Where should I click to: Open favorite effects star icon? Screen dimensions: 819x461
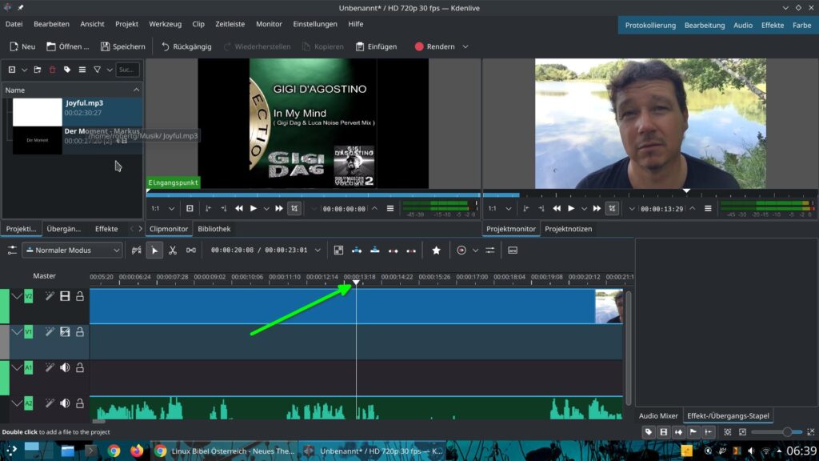(436, 251)
